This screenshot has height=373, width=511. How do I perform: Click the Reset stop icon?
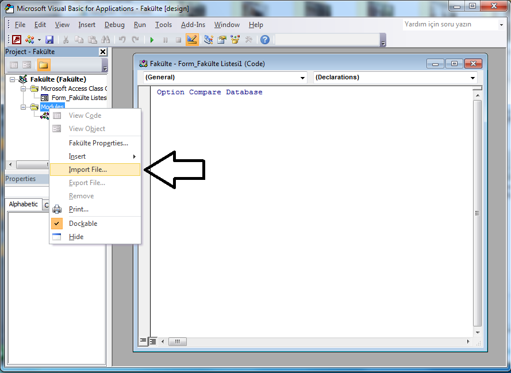pos(178,40)
